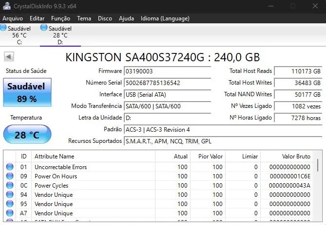The image size is (326, 225).
Task: Open the Função menu
Action: [60, 18]
